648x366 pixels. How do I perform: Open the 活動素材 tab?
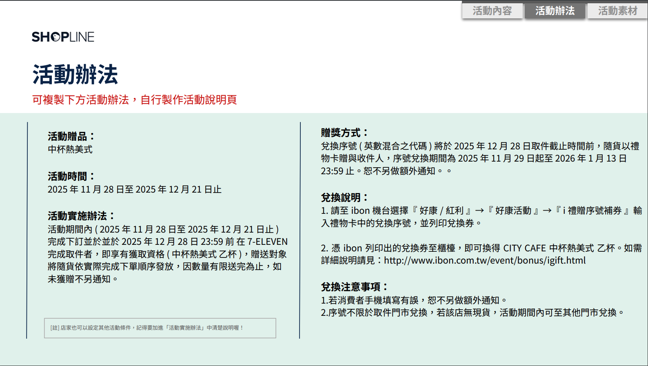(x=617, y=11)
